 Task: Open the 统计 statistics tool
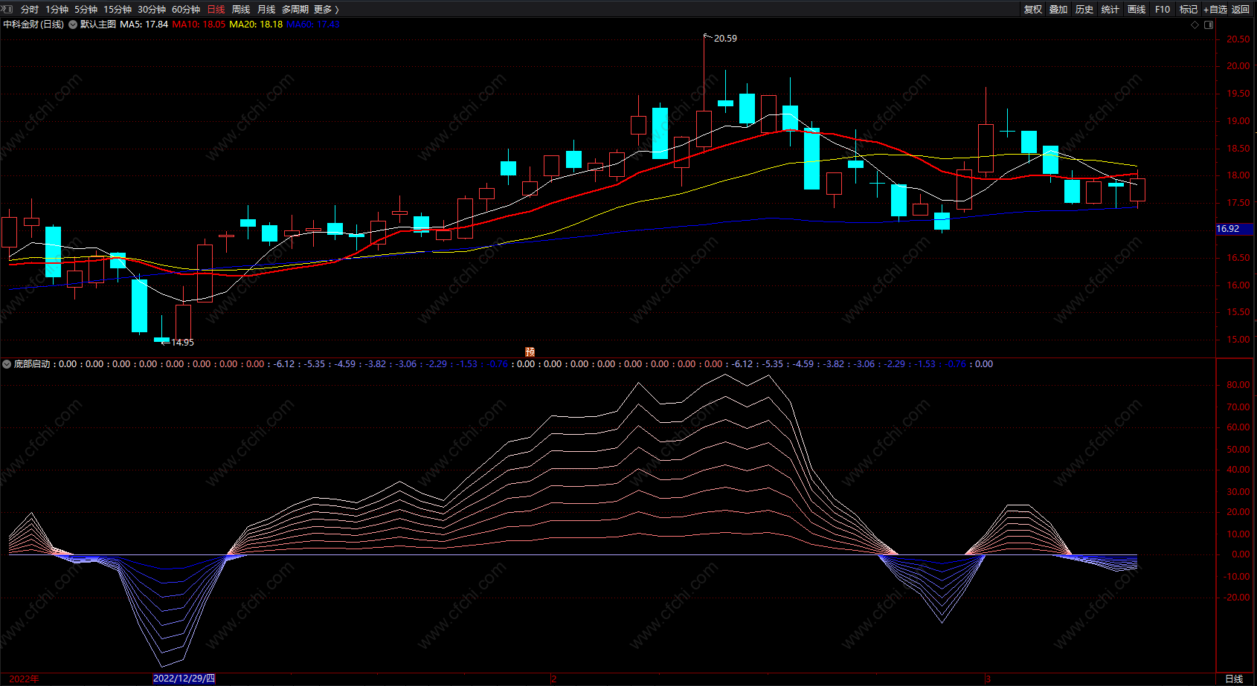coord(1110,10)
